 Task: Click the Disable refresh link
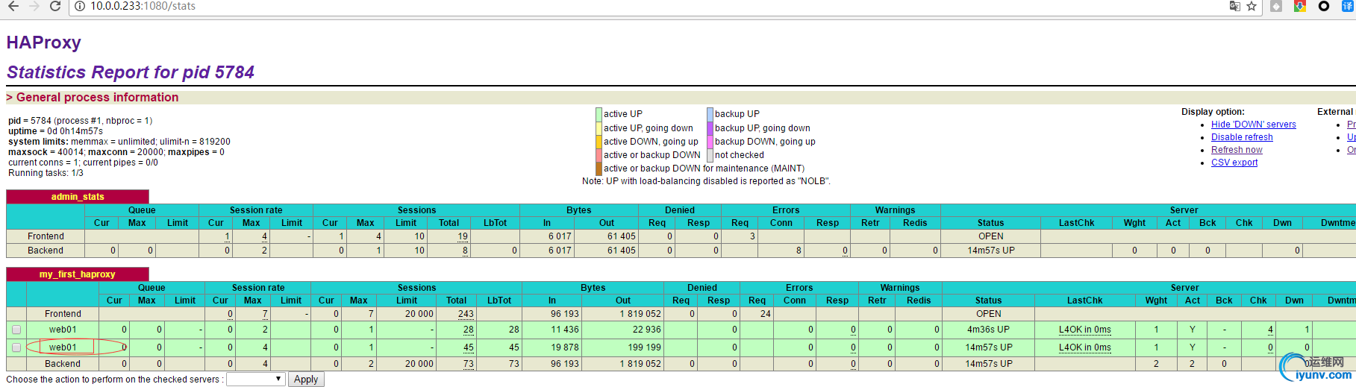point(1242,137)
